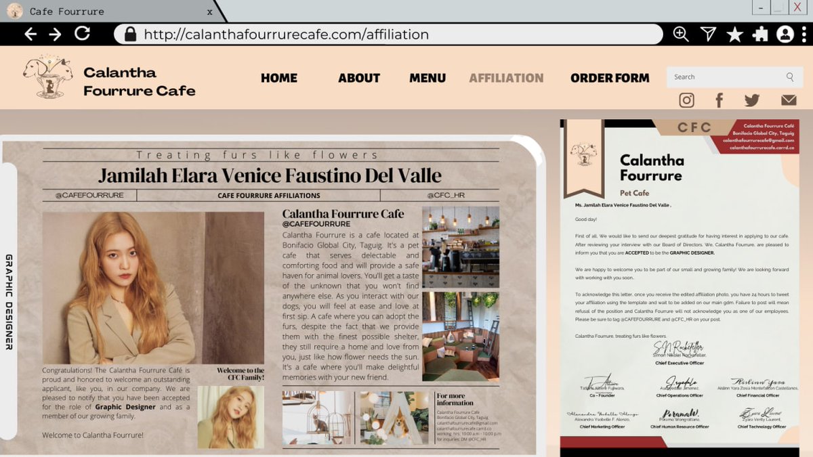Open the dog in teepee photo

[x=396, y=418]
